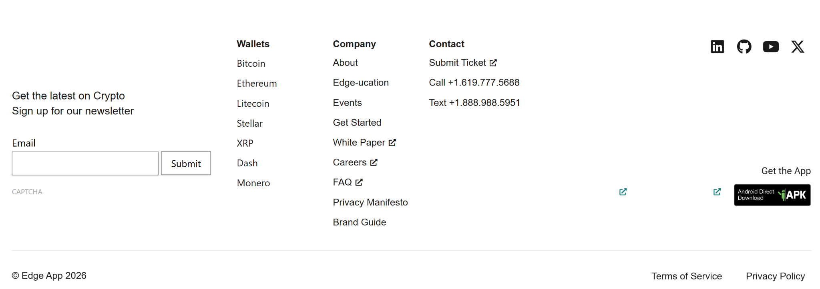The height and width of the screenshot is (289, 820).
Task: Open the X (Twitter) social icon
Action: (x=798, y=47)
